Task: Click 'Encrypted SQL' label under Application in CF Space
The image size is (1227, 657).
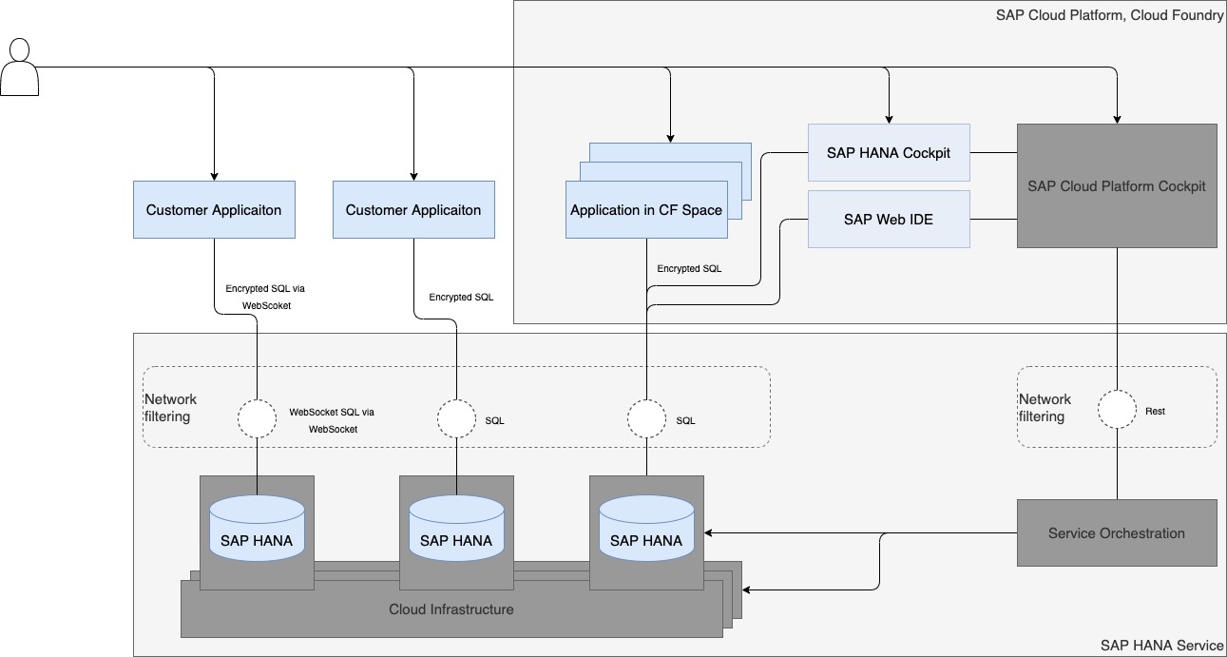Action: pyautogui.click(x=689, y=268)
